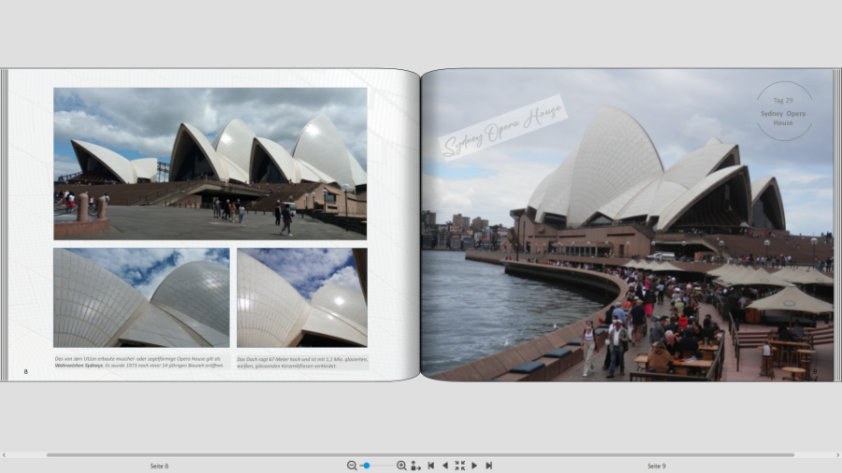
Task: Select the bottom-right roof close-up photo
Action: tap(301, 297)
